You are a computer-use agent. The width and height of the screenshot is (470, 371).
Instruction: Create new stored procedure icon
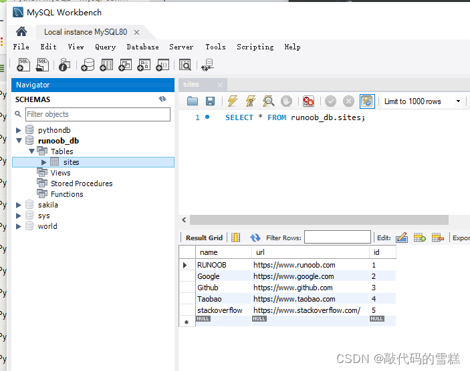point(144,65)
